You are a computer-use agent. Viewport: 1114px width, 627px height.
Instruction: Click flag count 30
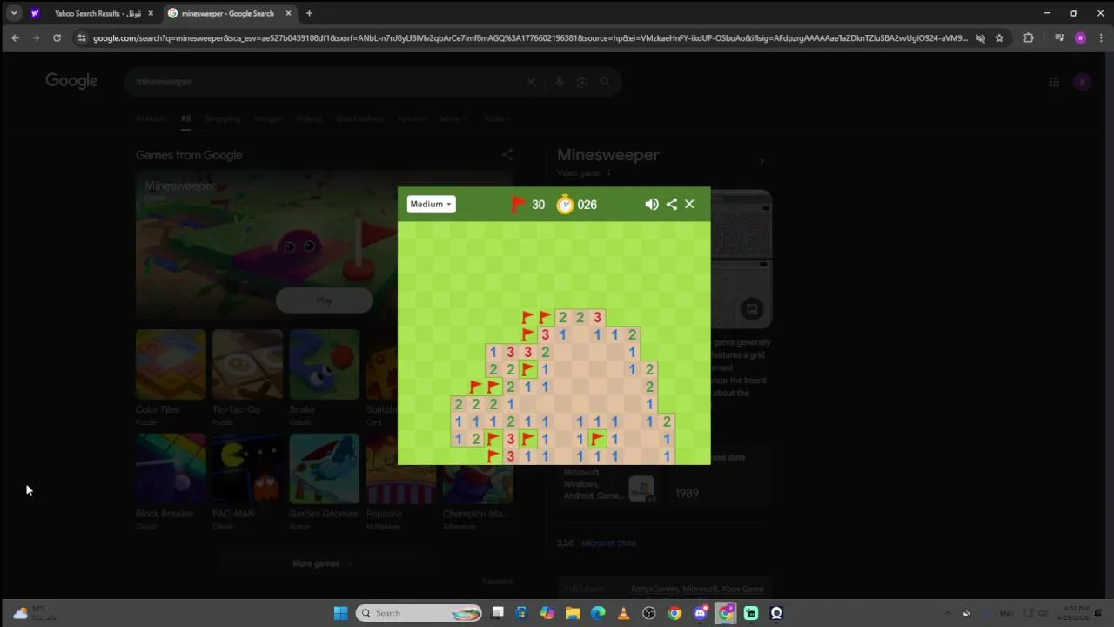(x=538, y=205)
